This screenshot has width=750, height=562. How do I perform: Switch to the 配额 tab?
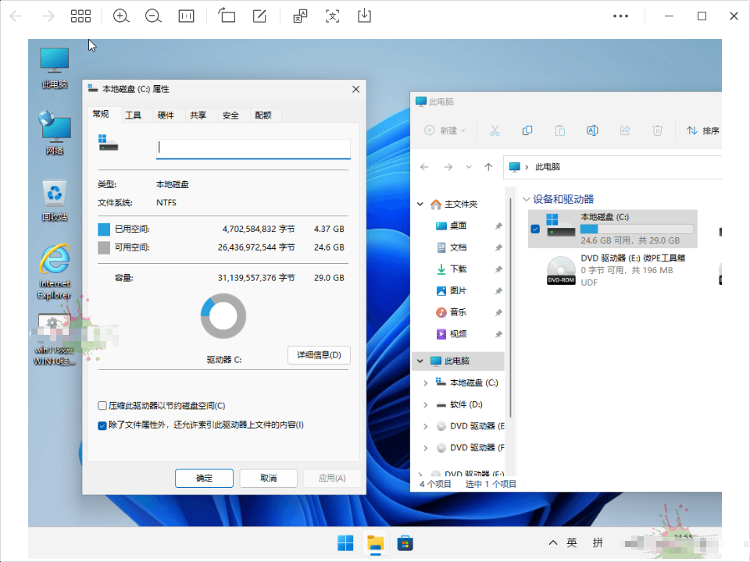coord(263,116)
